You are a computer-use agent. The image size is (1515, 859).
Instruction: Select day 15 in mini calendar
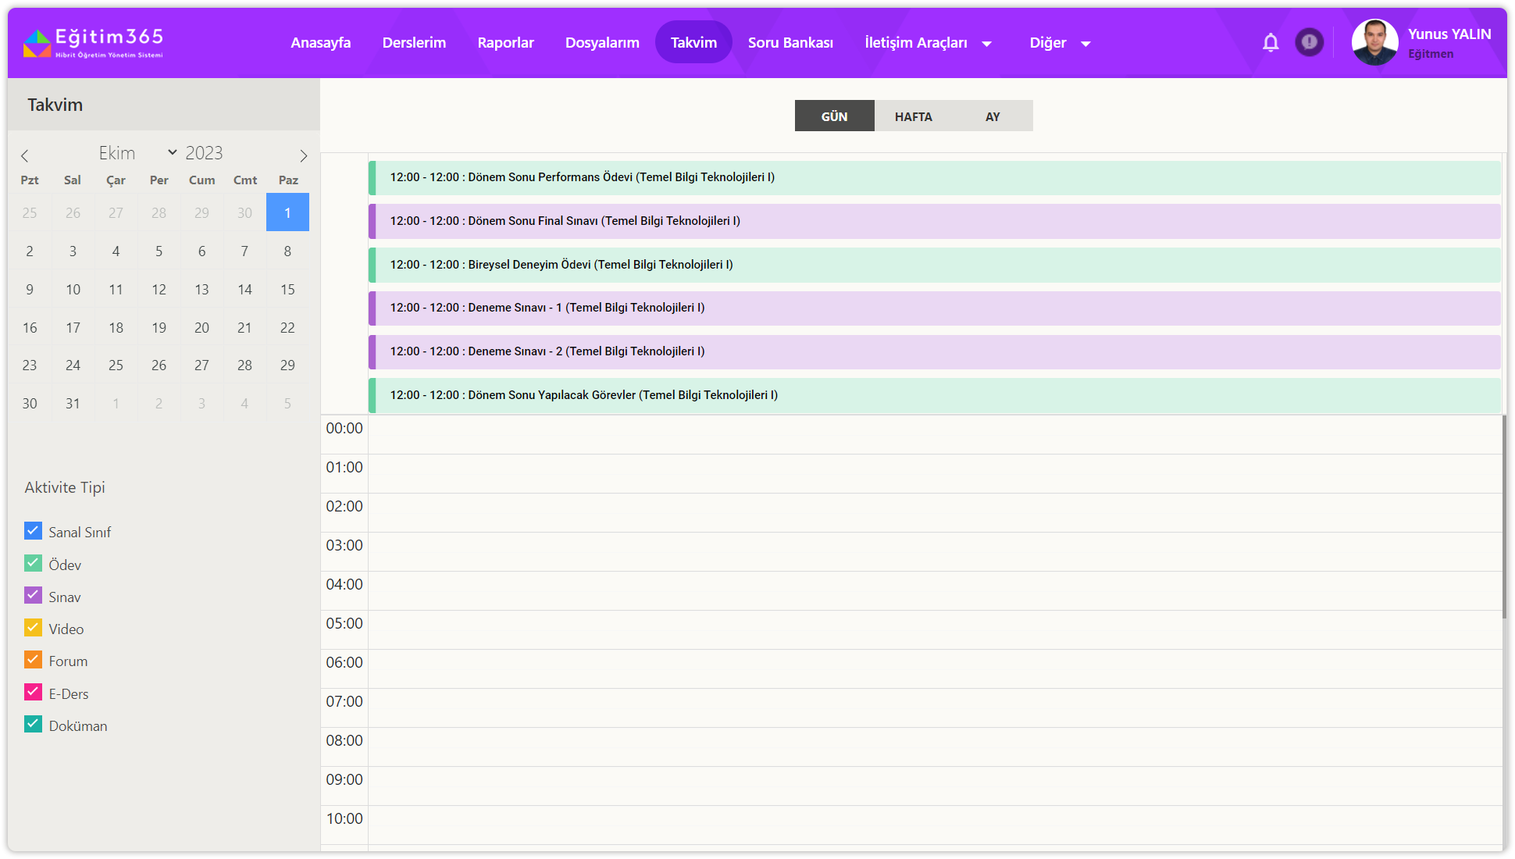(x=287, y=289)
